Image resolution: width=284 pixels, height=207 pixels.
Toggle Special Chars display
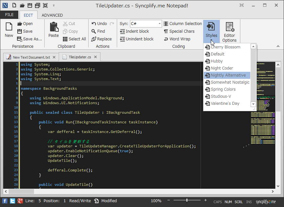coord(179,31)
